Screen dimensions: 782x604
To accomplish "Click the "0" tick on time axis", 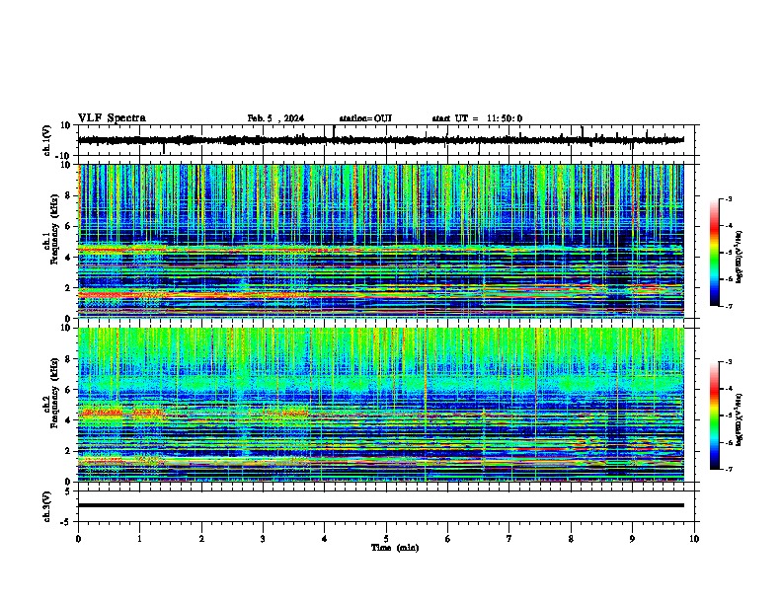I will pos(78,539).
